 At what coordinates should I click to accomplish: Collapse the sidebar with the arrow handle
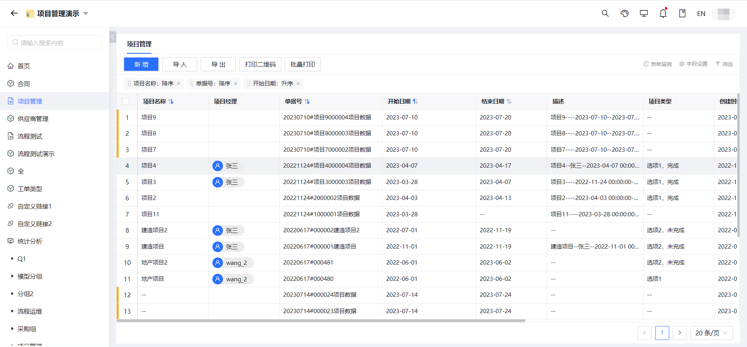(x=113, y=37)
